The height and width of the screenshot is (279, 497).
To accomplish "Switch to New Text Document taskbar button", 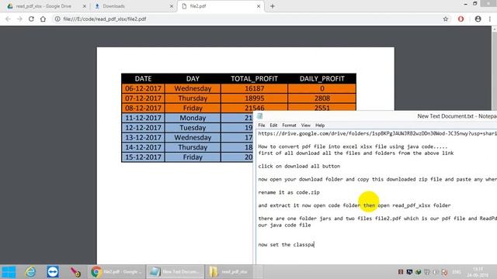I will (176, 272).
